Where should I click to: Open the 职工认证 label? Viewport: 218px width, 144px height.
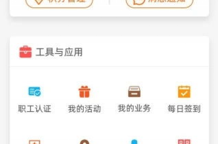click(x=35, y=109)
